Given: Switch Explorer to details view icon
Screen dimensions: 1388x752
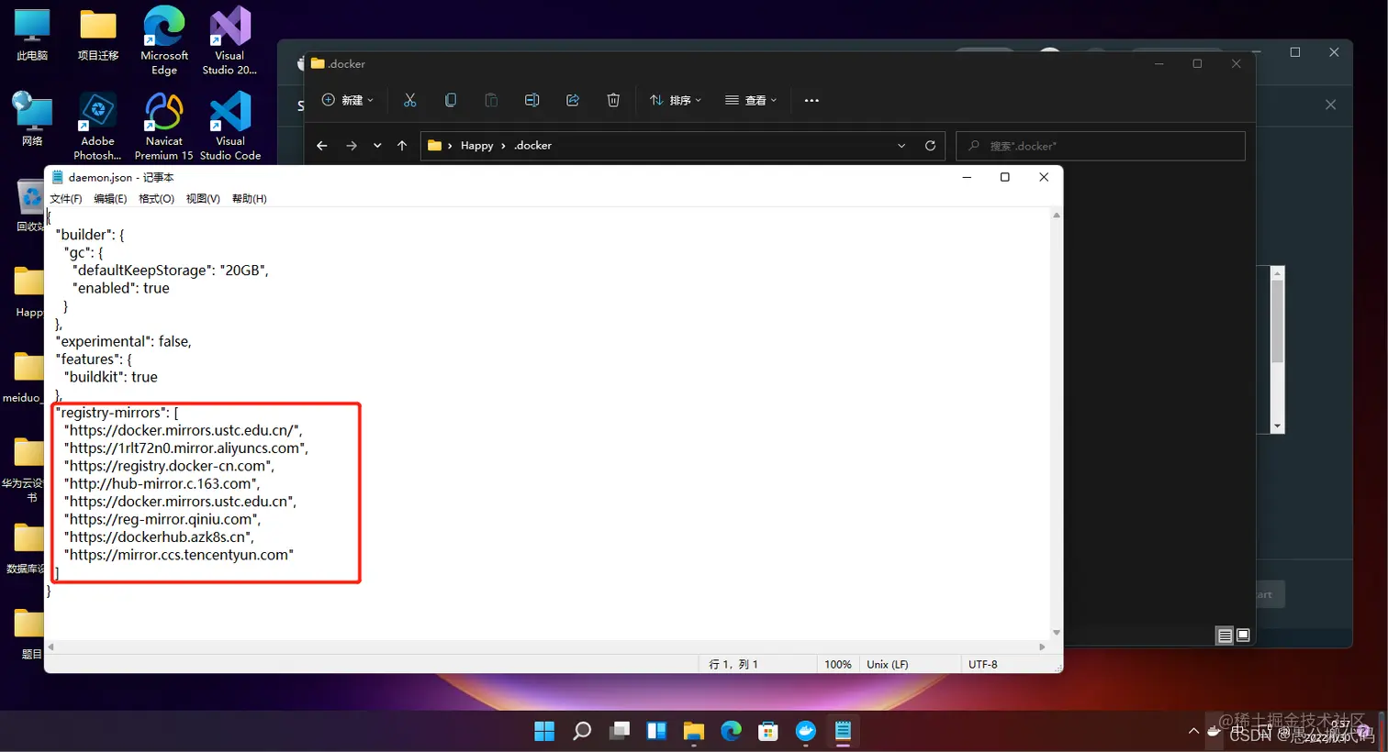Looking at the screenshot, I should coord(1225,636).
